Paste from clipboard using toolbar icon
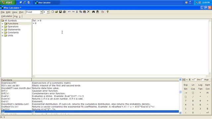 click(x=85, y=12)
